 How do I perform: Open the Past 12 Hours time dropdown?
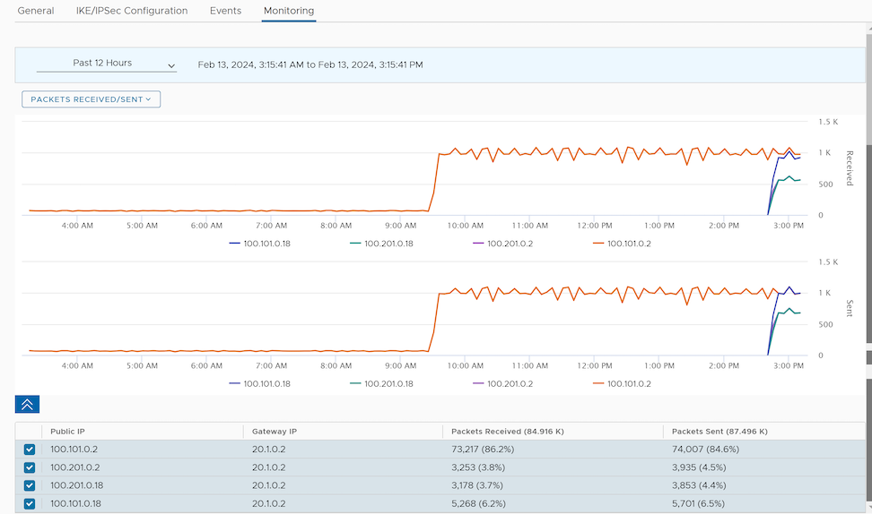[x=106, y=64]
